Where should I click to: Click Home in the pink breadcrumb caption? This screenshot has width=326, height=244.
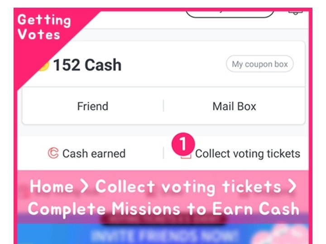coord(52,187)
